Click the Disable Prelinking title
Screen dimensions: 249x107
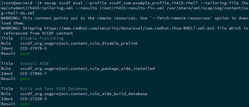pos(42,38)
